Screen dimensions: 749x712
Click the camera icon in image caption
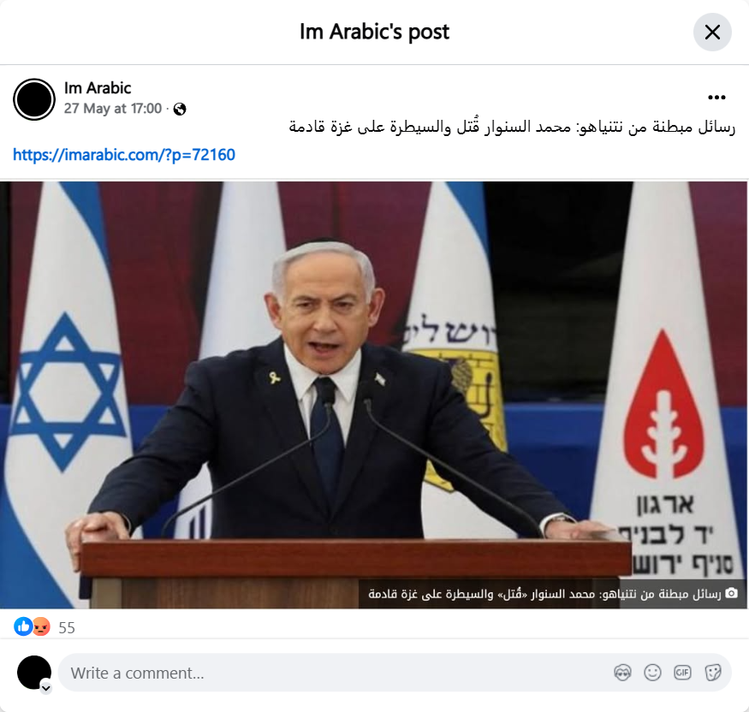pos(731,593)
